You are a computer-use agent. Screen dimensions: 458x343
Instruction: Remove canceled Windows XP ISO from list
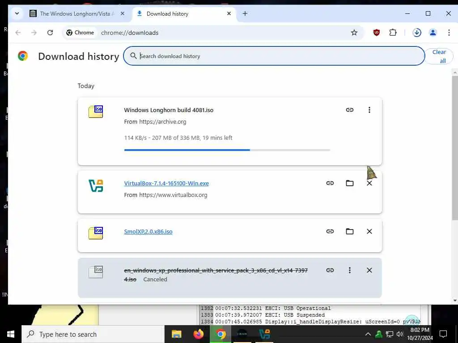(369, 270)
